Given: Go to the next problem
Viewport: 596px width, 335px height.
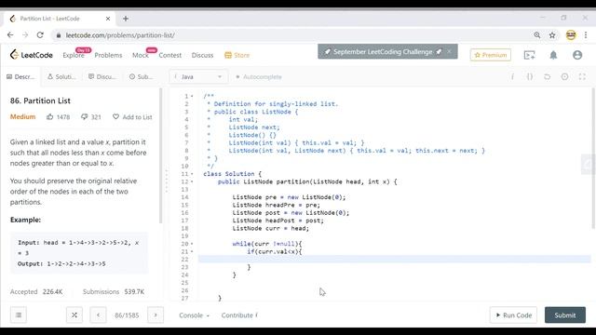Looking at the screenshot, I should coord(156,315).
